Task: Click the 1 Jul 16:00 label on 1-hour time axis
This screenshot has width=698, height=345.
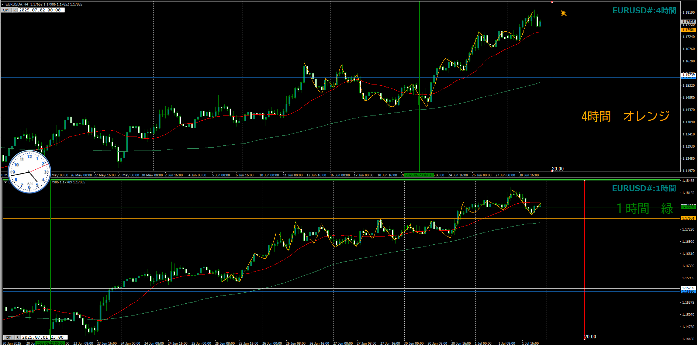Action: tap(530, 343)
